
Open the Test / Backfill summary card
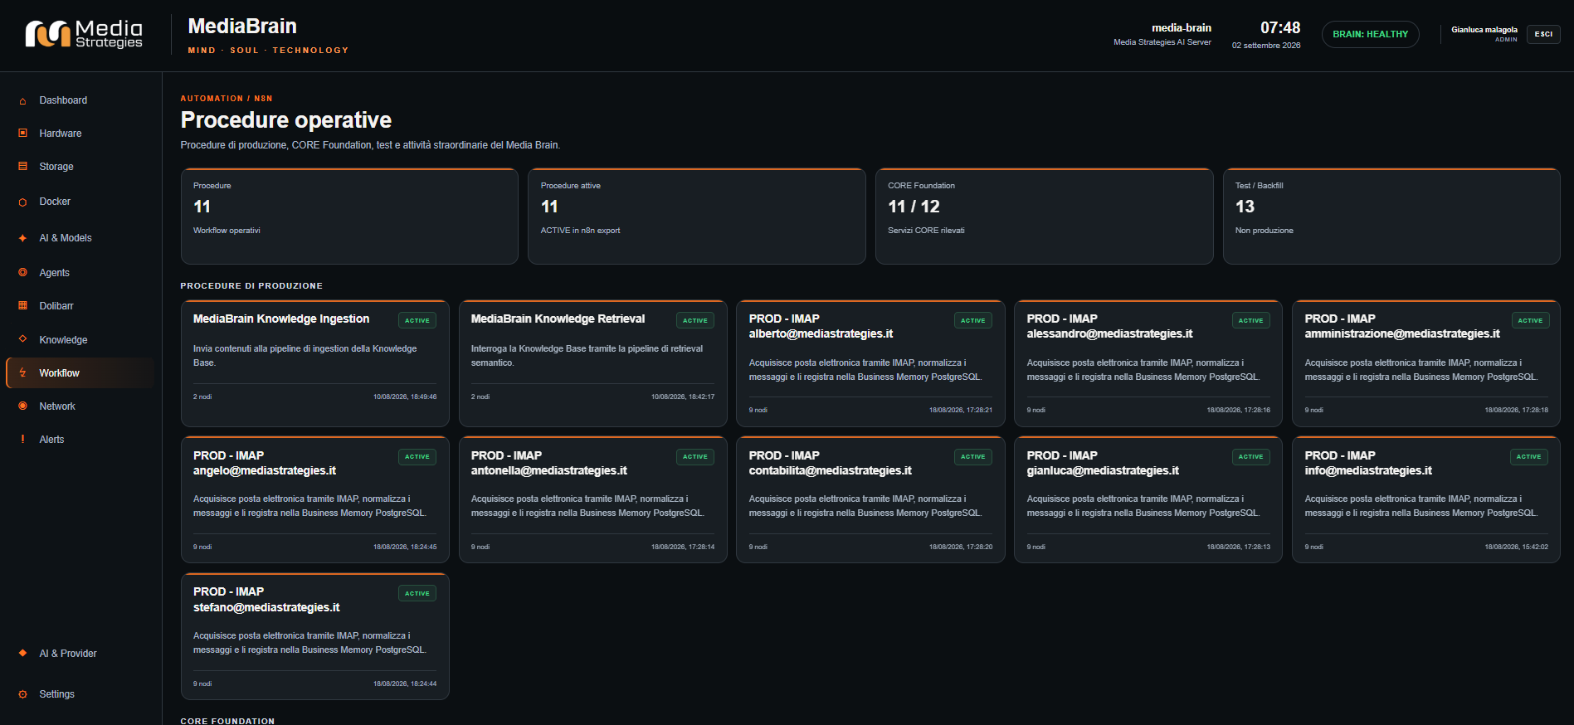click(x=1391, y=217)
